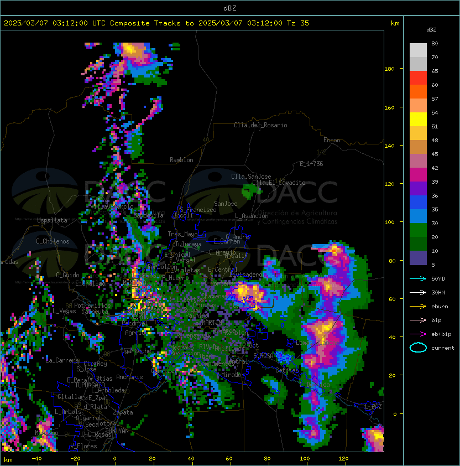This screenshot has width=460, height=466.
Task: Pick the bright yellow swatch below 54 dBZ
Action: pyautogui.click(x=418, y=120)
